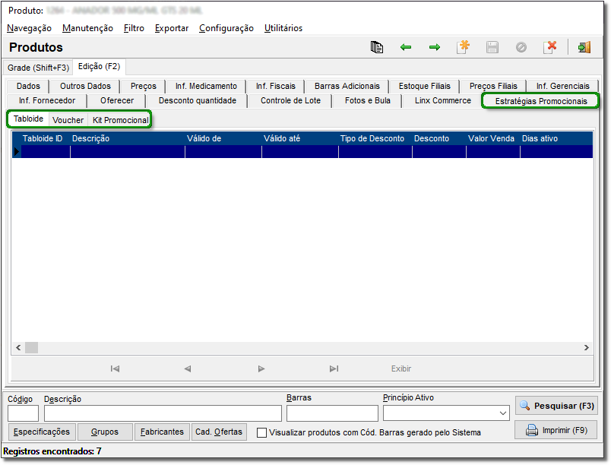The width and height of the screenshot is (611, 465).
Task: Open the Inf. Medicamento tab
Action: [x=206, y=86]
